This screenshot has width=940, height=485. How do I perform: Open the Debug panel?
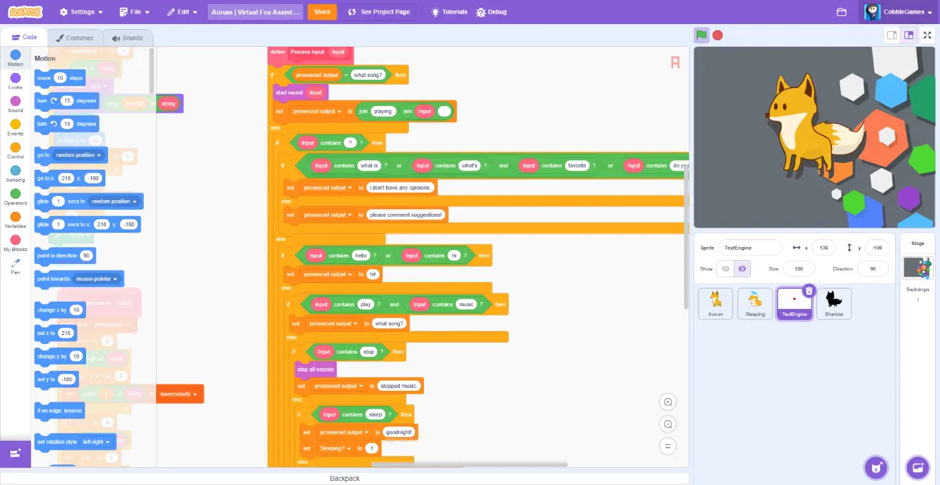pos(491,12)
